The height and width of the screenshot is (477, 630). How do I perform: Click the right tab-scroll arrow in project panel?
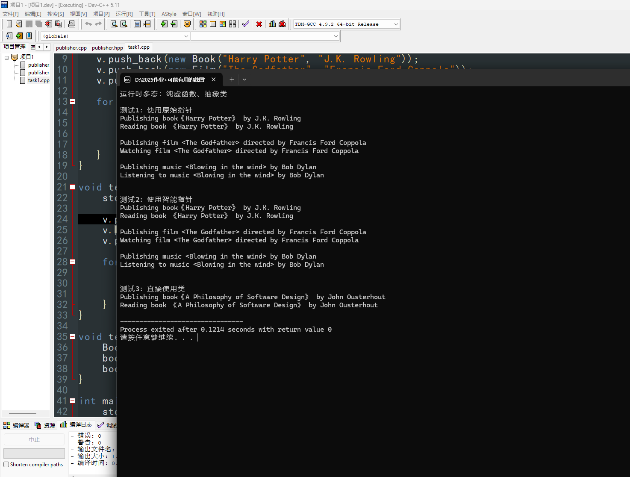(47, 47)
